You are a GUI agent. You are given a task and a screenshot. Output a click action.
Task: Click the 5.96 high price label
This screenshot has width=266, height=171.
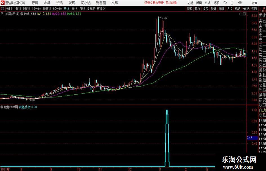[164, 18]
